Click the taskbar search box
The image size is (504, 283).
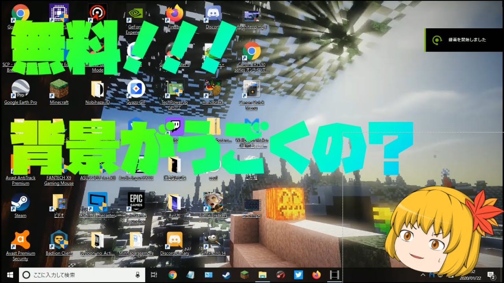(82, 275)
